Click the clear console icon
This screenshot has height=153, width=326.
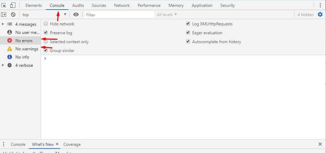13,15
